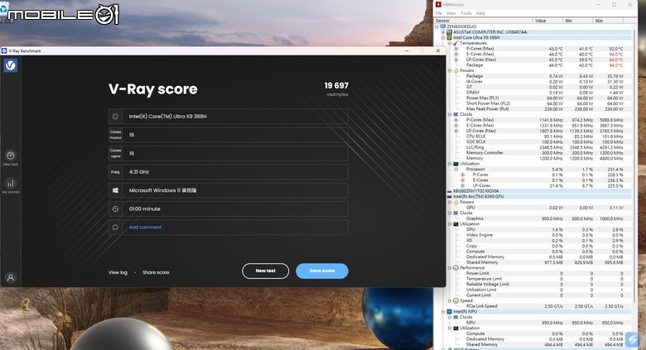Collapse the Processor utilization node

point(456,170)
